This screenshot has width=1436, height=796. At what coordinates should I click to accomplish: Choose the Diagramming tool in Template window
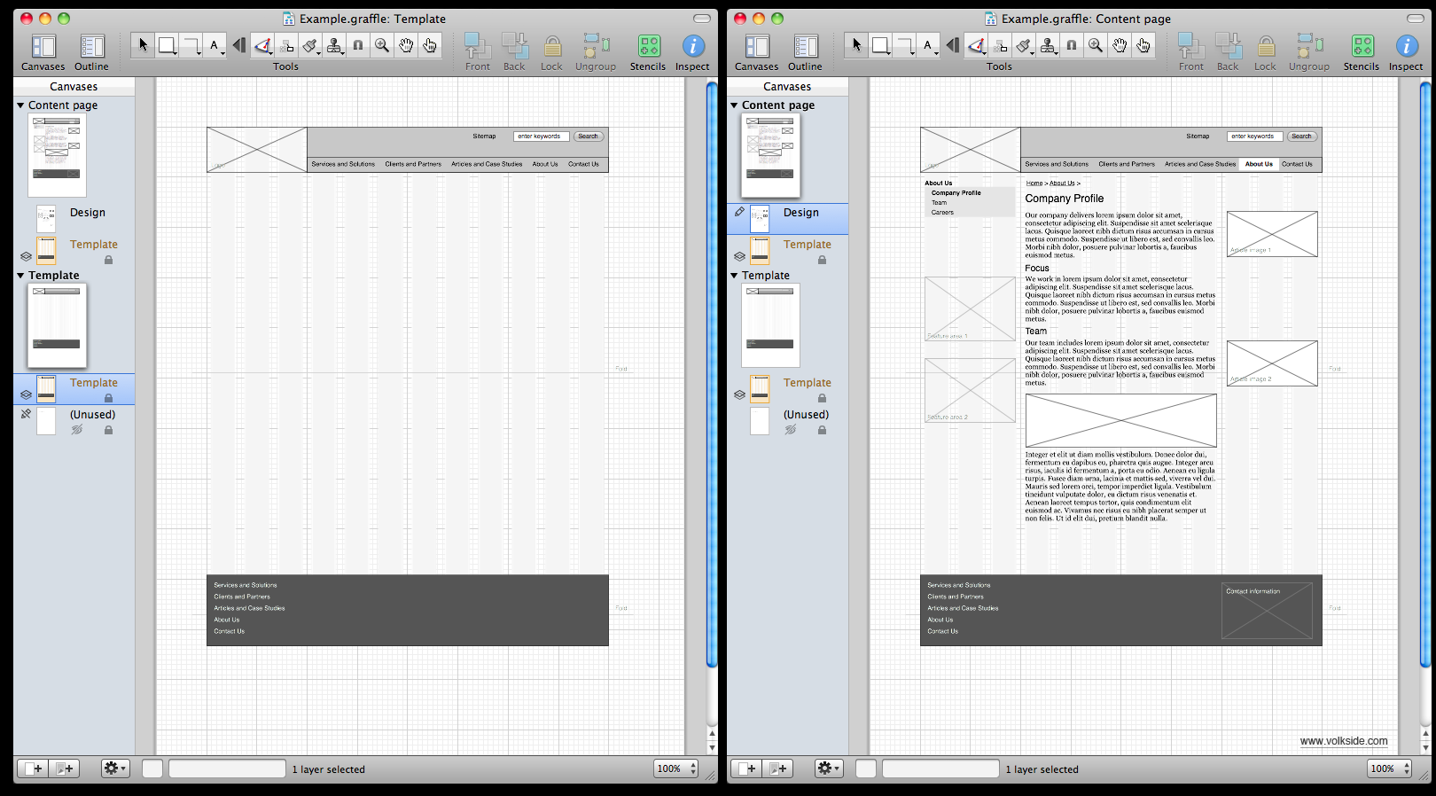click(x=286, y=45)
